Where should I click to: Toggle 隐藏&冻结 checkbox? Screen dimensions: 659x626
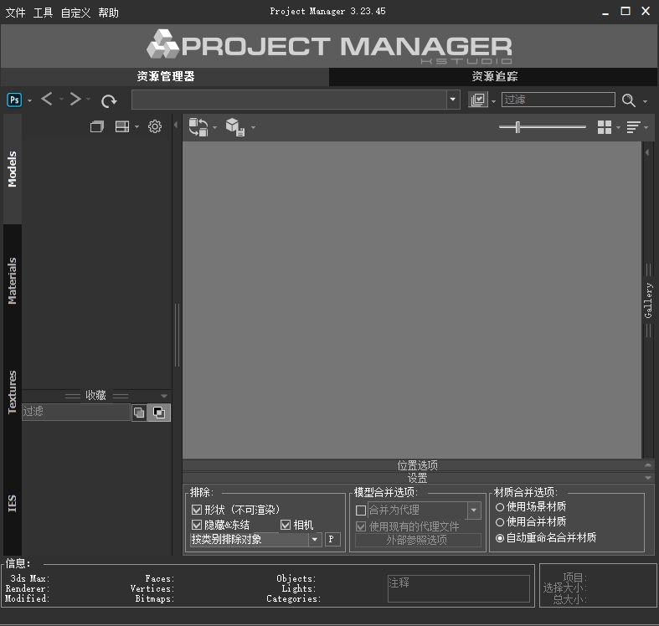pyautogui.click(x=197, y=525)
